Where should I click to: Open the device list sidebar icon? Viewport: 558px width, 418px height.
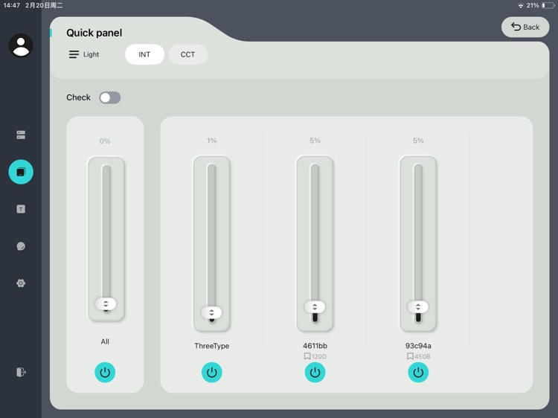click(x=21, y=135)
